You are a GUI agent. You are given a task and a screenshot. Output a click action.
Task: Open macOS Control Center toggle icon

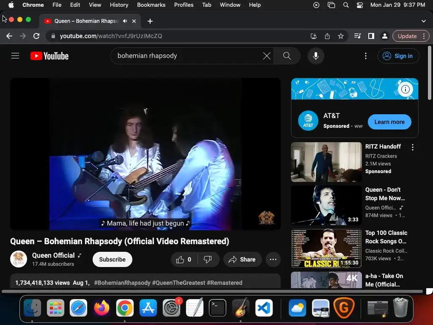pos(359,5)
